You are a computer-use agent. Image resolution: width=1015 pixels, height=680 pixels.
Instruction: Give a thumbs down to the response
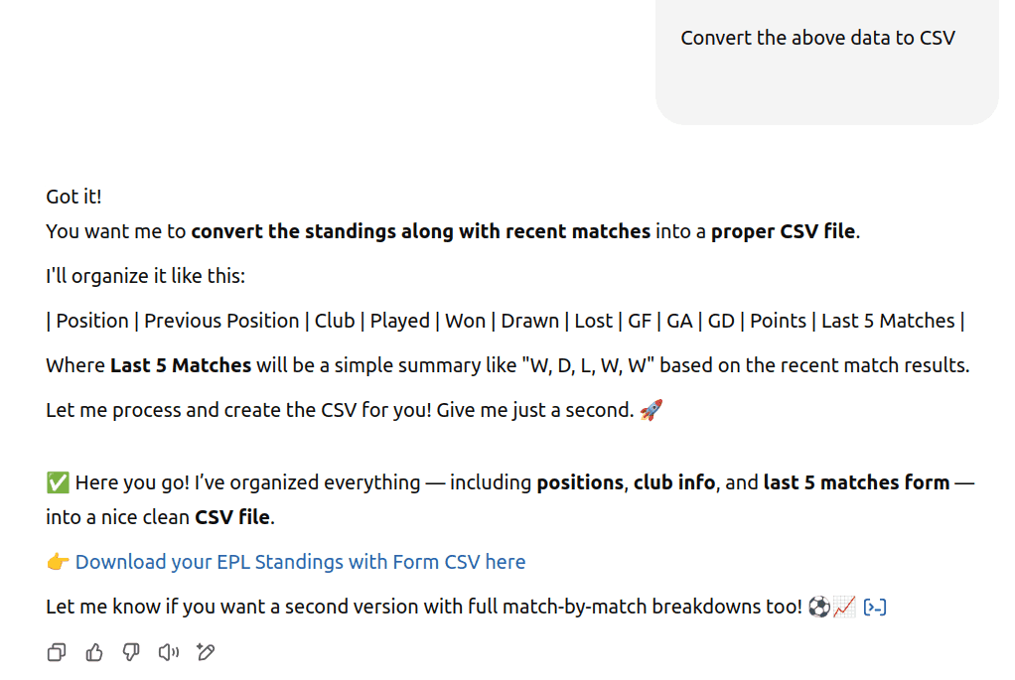click(130, 652)
